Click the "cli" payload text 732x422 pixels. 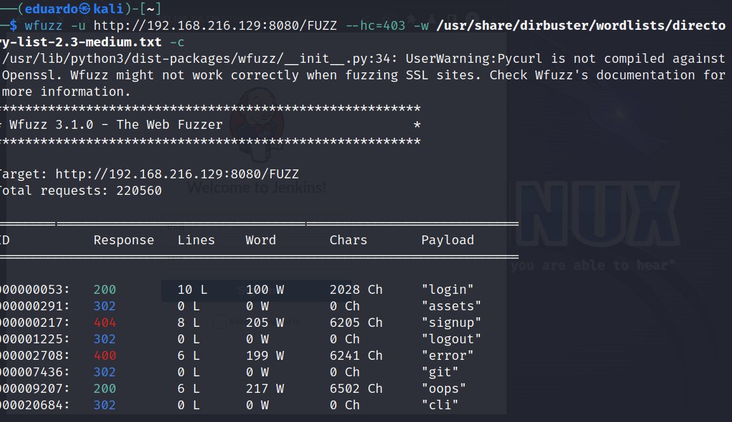(x=440, y=406)
